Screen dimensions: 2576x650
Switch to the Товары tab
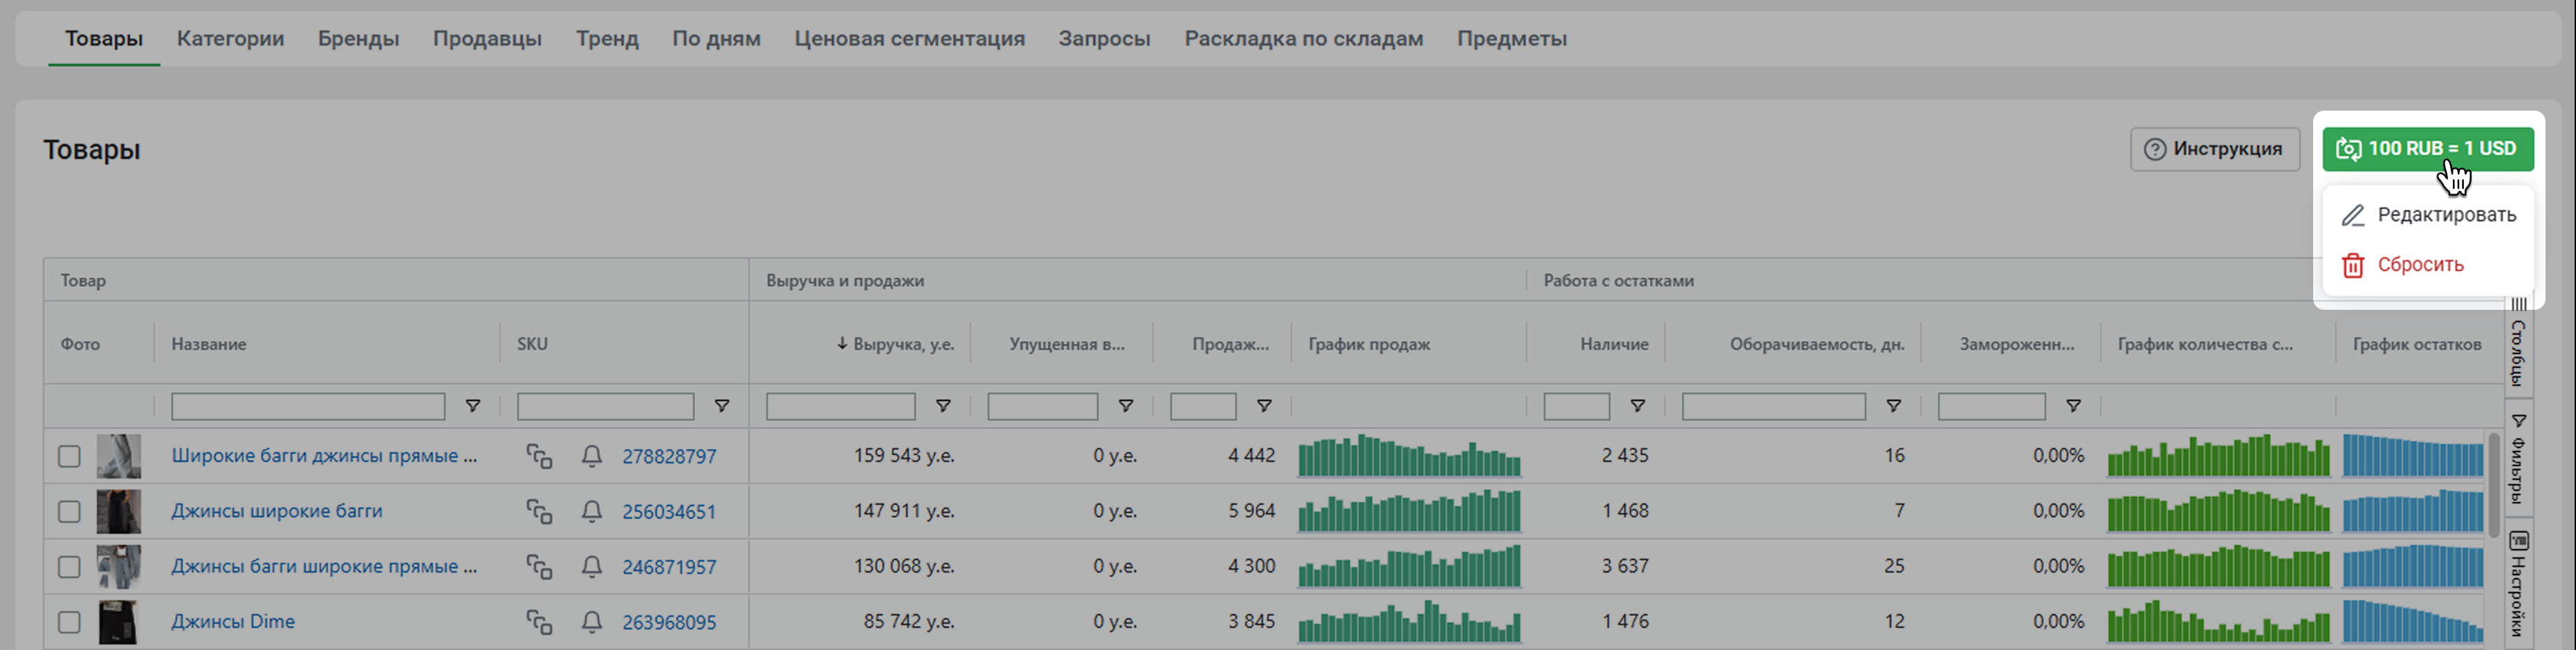(x=104, y=39)
